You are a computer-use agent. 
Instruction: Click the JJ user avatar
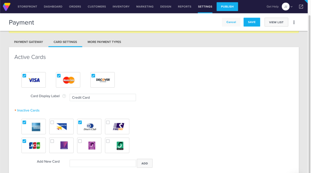pyautogui.click(x=285, y=7)
